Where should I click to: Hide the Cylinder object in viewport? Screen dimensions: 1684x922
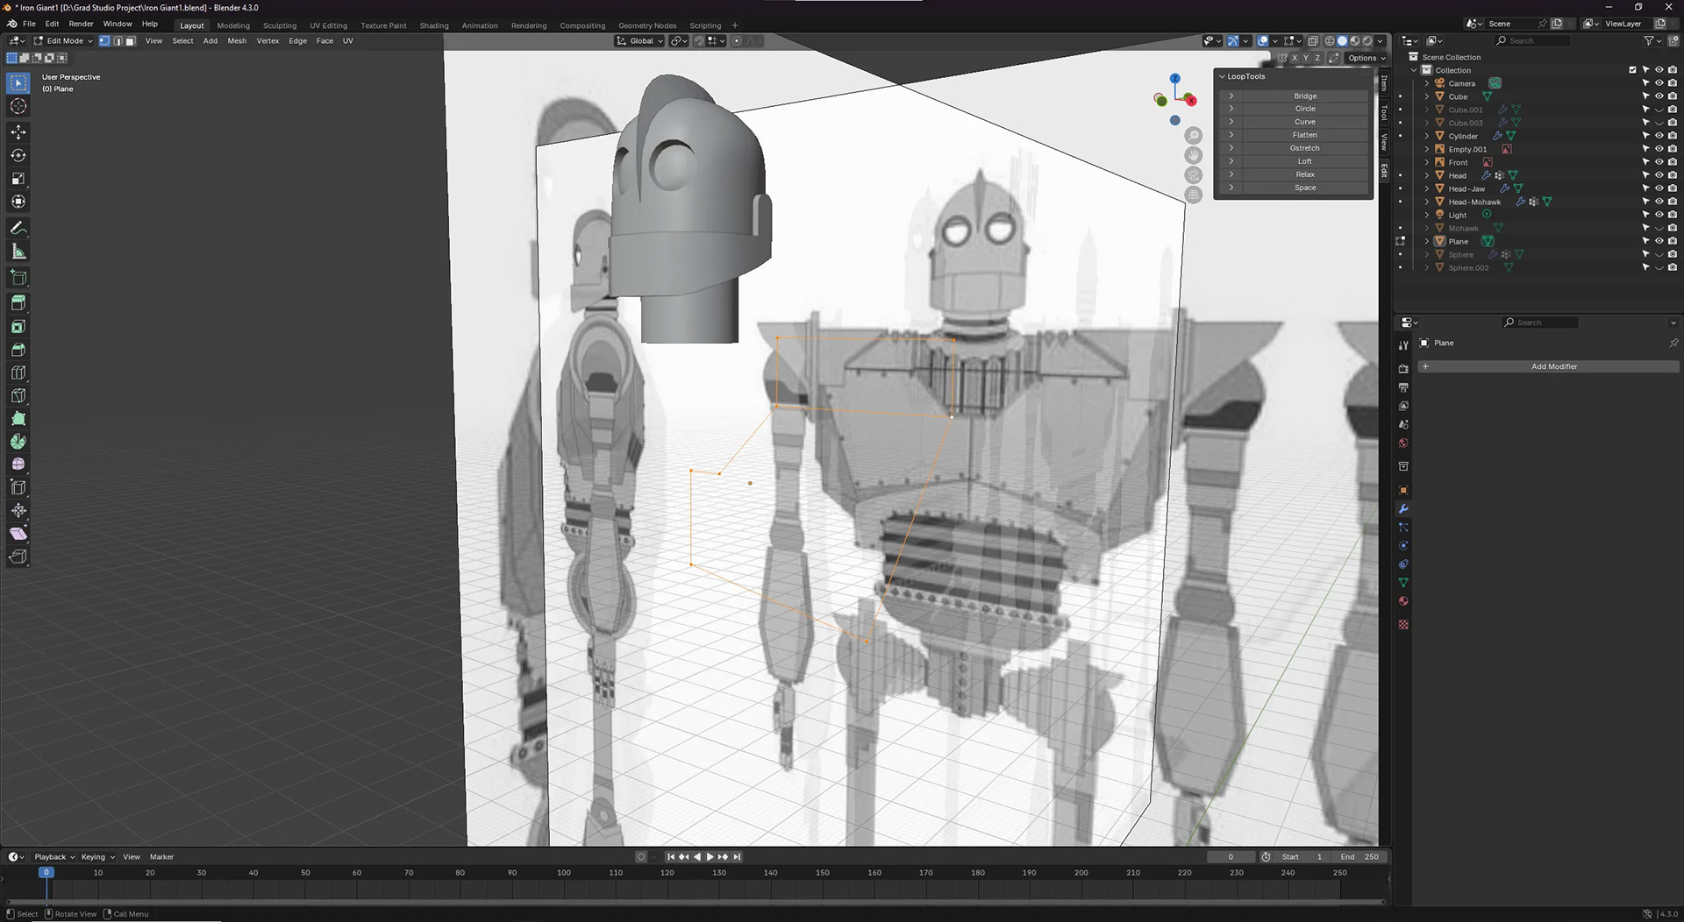tap(1659, 136)
